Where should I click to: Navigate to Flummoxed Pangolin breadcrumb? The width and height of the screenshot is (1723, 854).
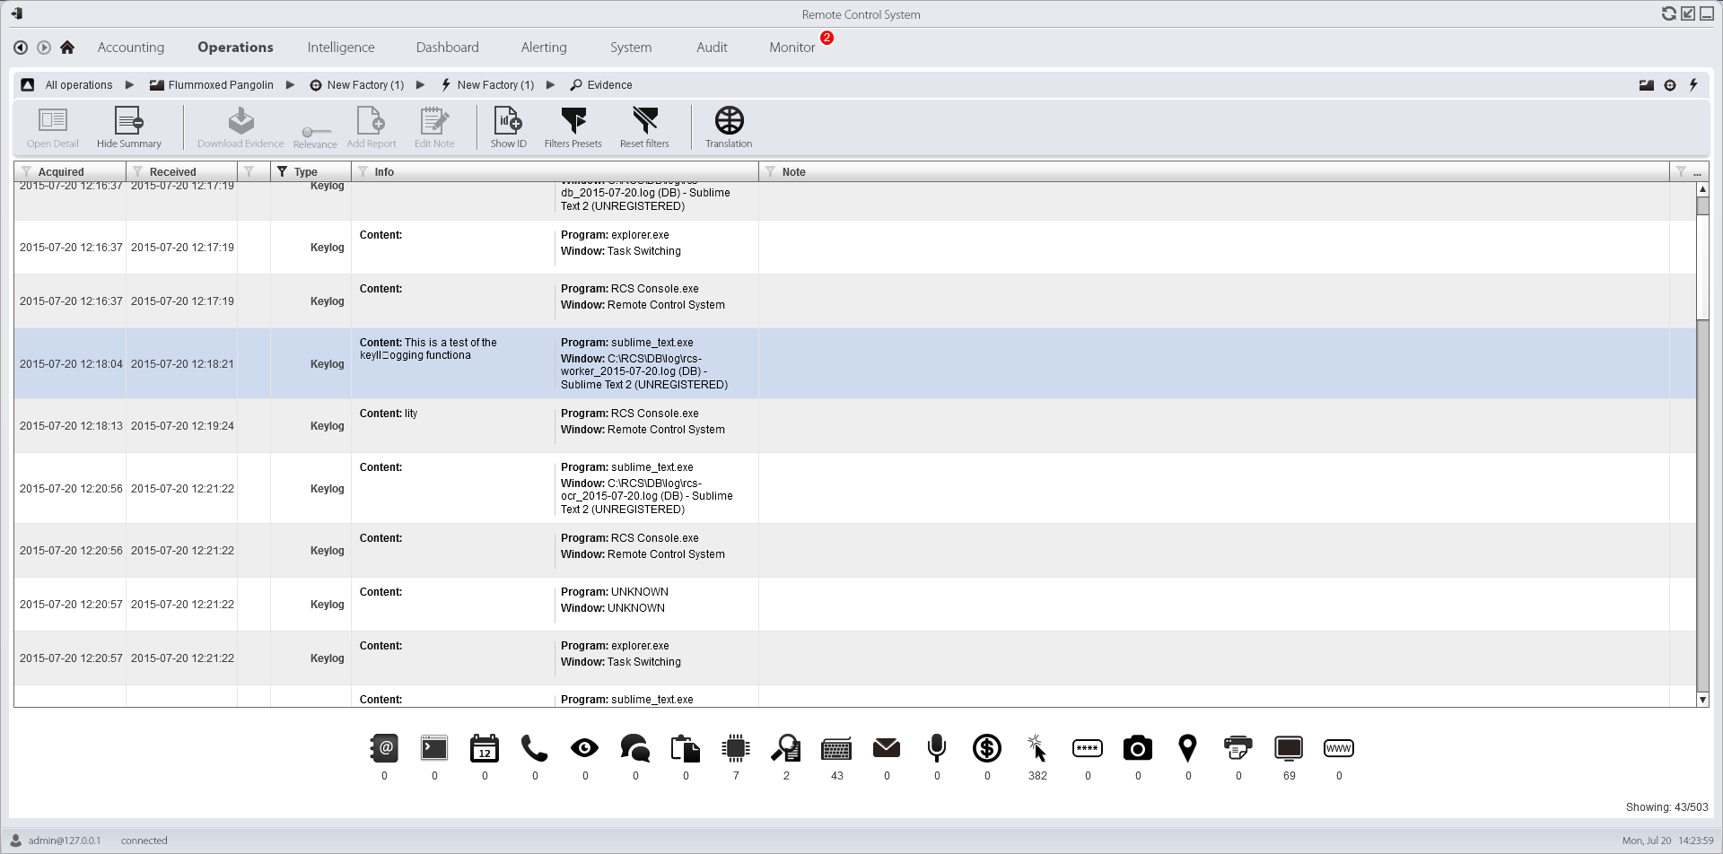[220, 85]
